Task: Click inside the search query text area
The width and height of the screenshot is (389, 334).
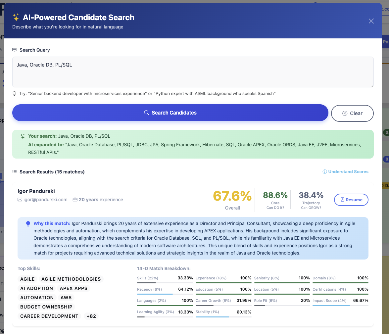Action: coord(193,72)
